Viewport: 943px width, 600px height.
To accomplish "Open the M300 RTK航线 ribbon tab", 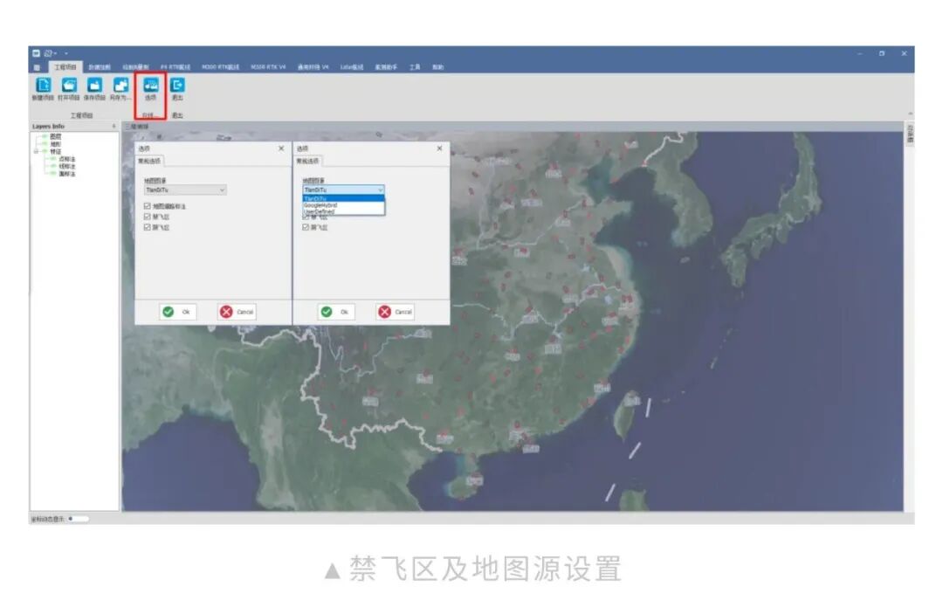I will pyautogui.click(x=220, y=67).
